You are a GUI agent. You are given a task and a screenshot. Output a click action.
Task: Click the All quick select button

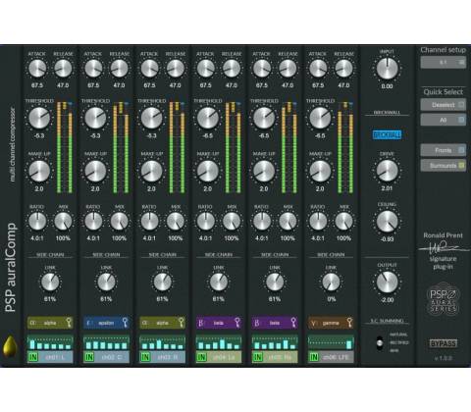coord(444,120)
